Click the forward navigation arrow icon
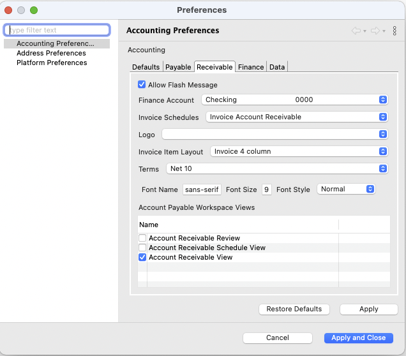 [375, 31]
